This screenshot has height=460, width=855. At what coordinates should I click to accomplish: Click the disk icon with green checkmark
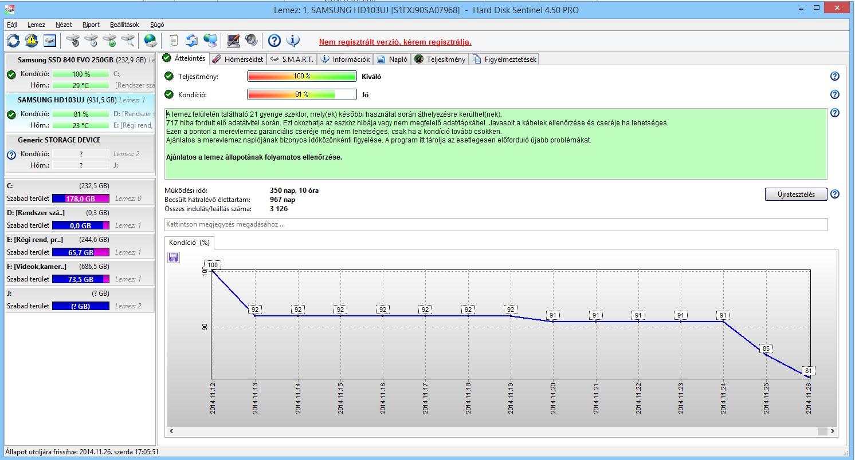coord(109,41)
